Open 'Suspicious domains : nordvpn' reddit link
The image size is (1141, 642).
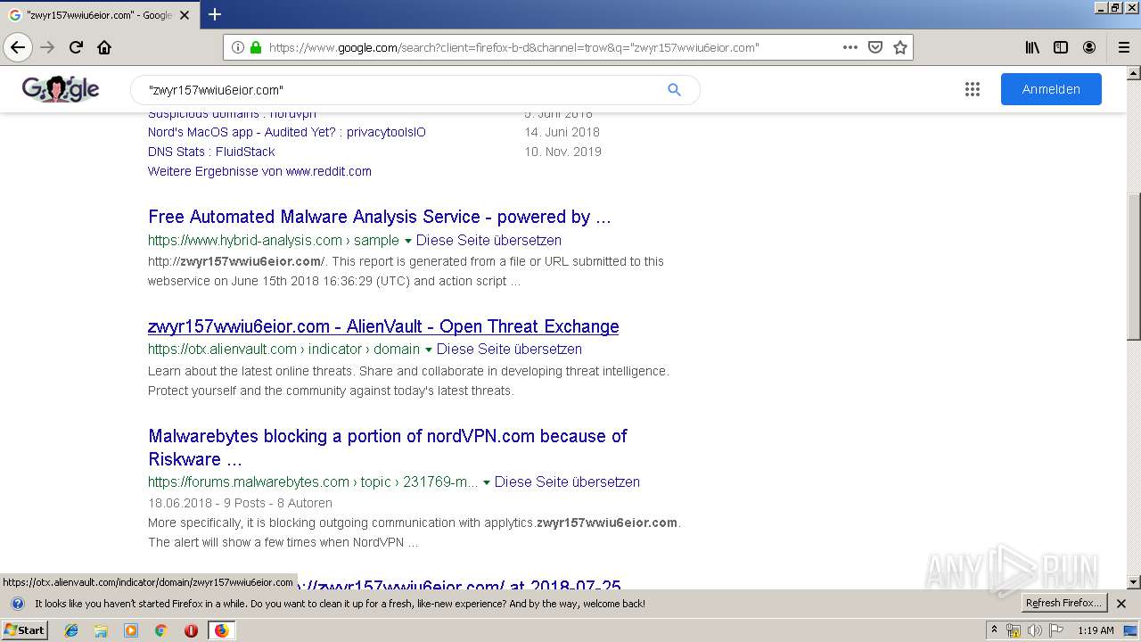(232, 114)
